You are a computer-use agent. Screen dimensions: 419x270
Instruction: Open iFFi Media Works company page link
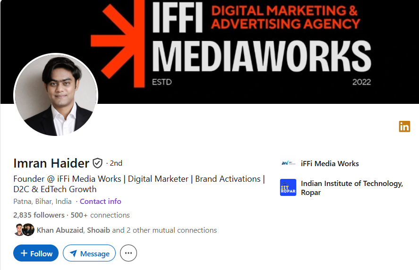click(x=330, y=163)
